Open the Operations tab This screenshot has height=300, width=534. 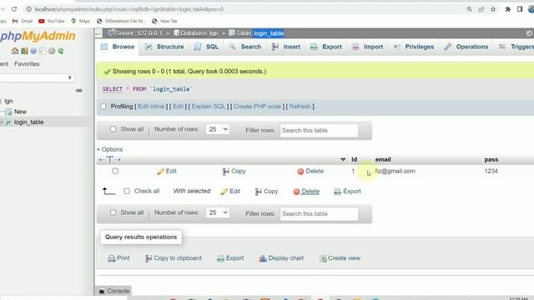click(466, 47)
